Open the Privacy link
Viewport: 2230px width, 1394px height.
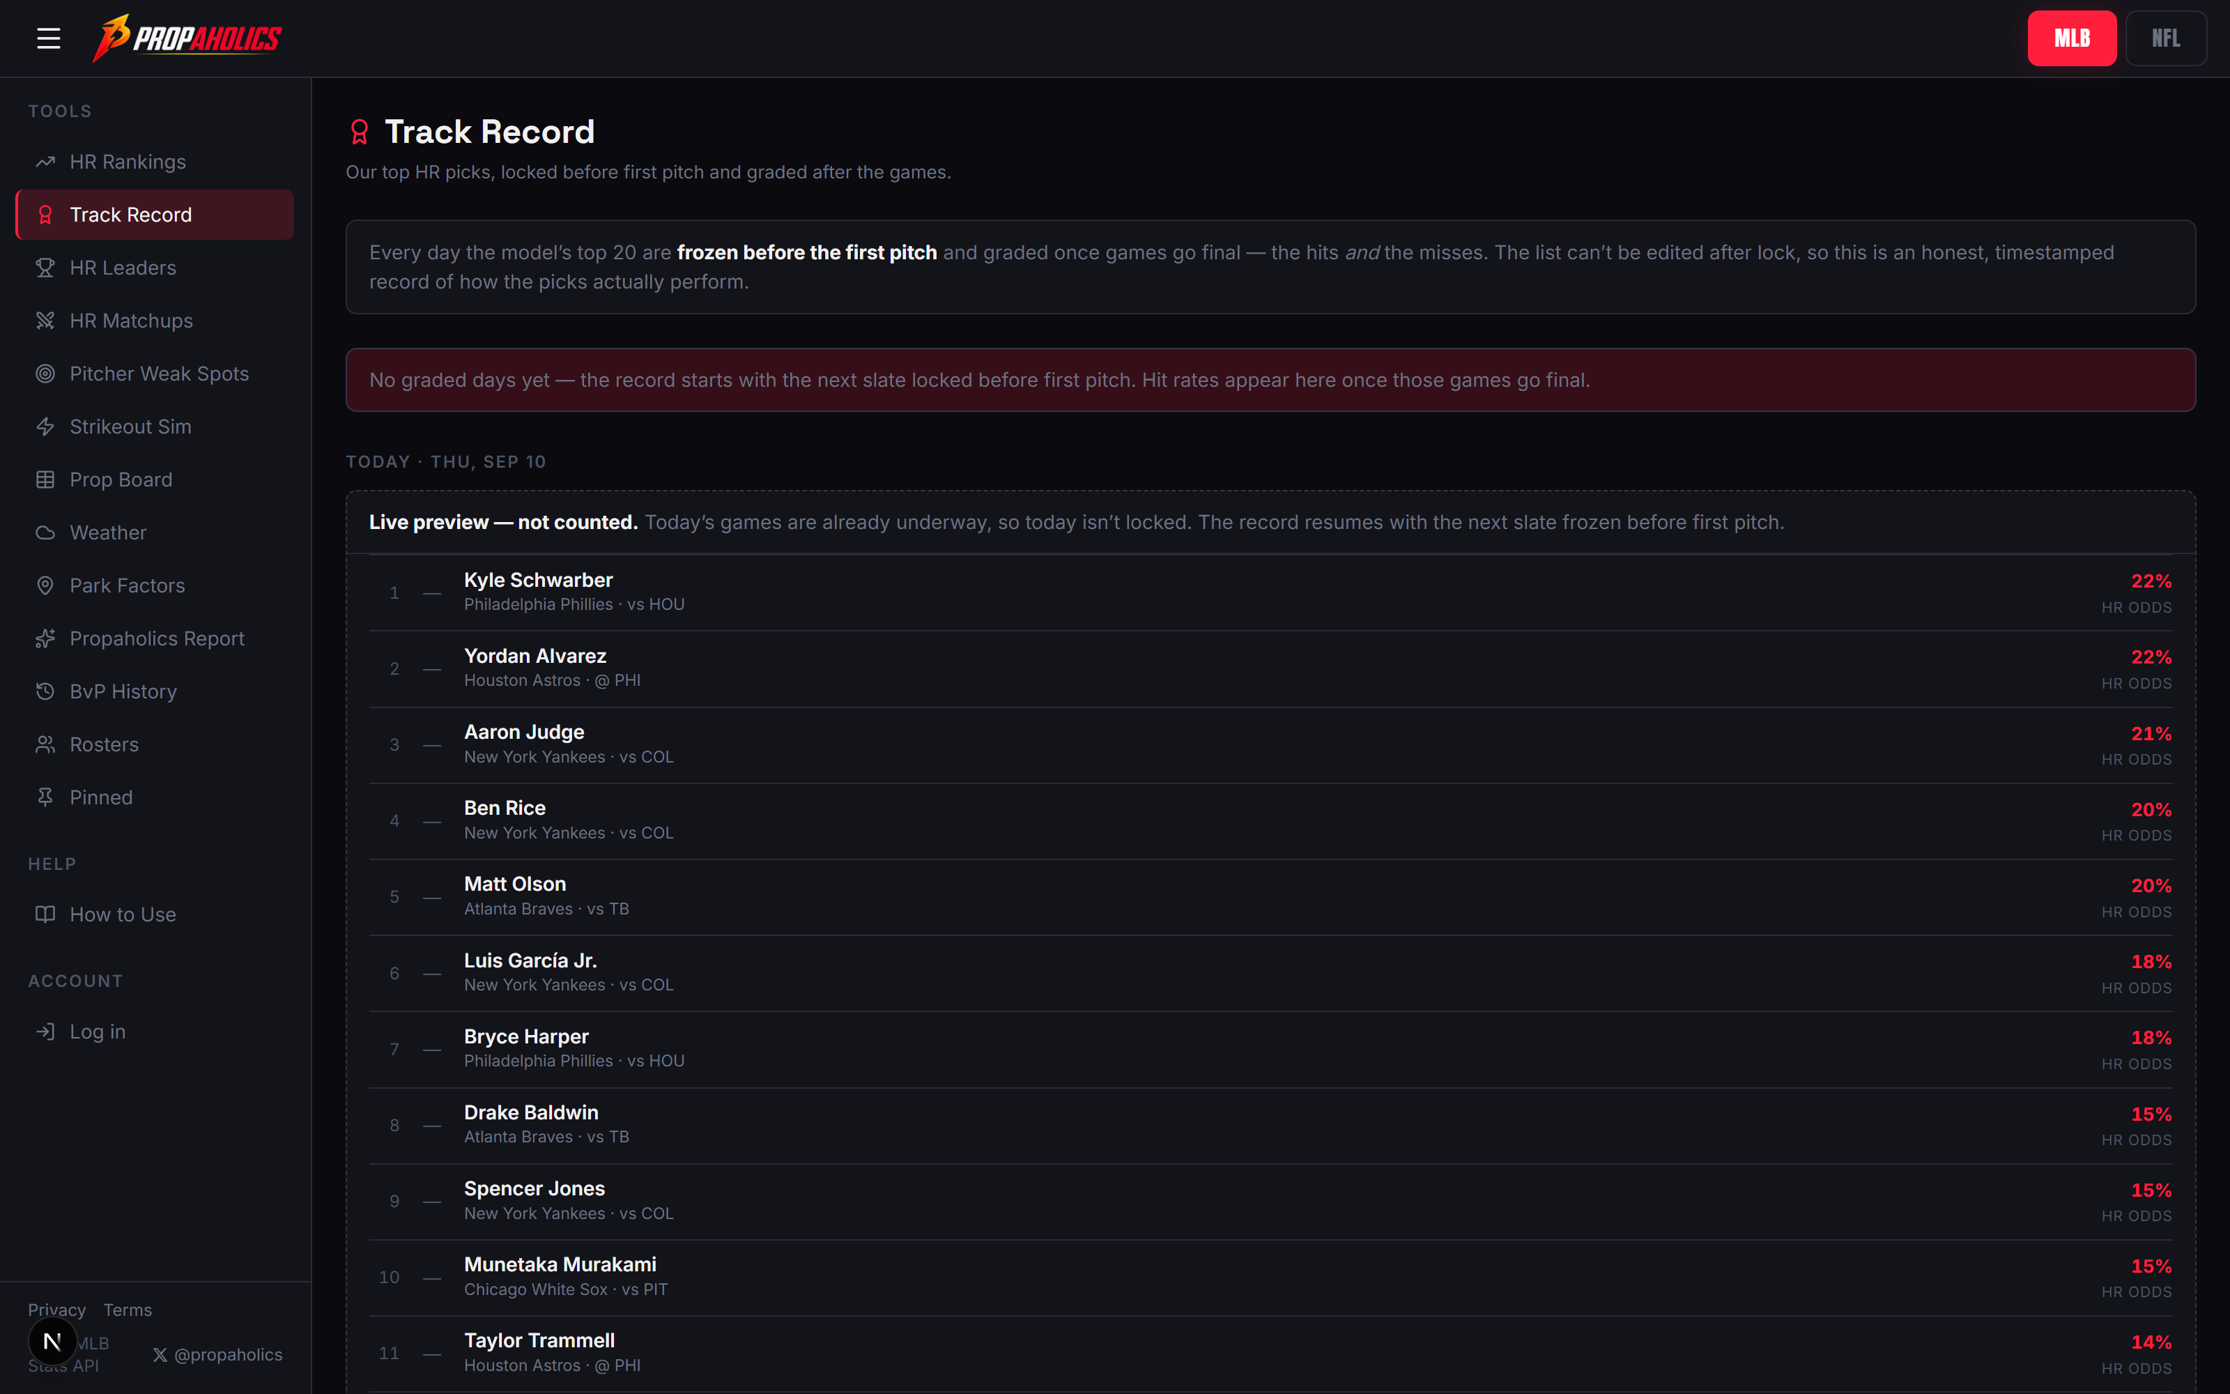coord(56,1310)
